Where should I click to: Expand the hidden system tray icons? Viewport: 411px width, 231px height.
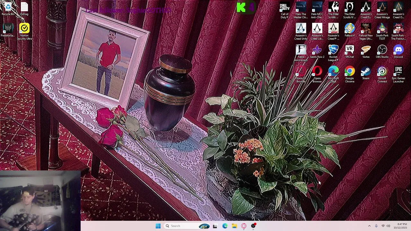369,226
